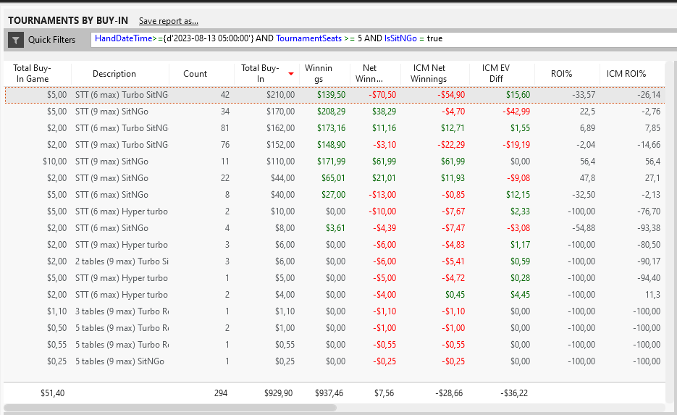Sort by the Winnings column header

[324, 73]
